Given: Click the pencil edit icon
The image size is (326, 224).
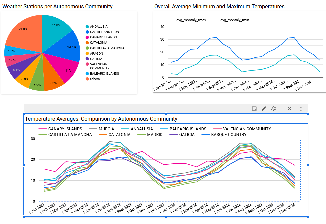Looking at the screenshot, I should pos(264,109).
